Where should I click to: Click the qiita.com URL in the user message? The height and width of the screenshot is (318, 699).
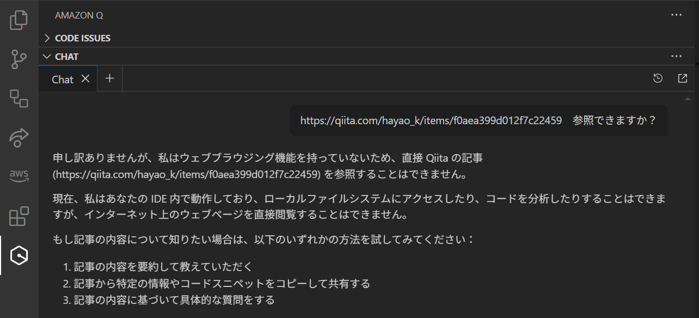(x=431, y=120)
